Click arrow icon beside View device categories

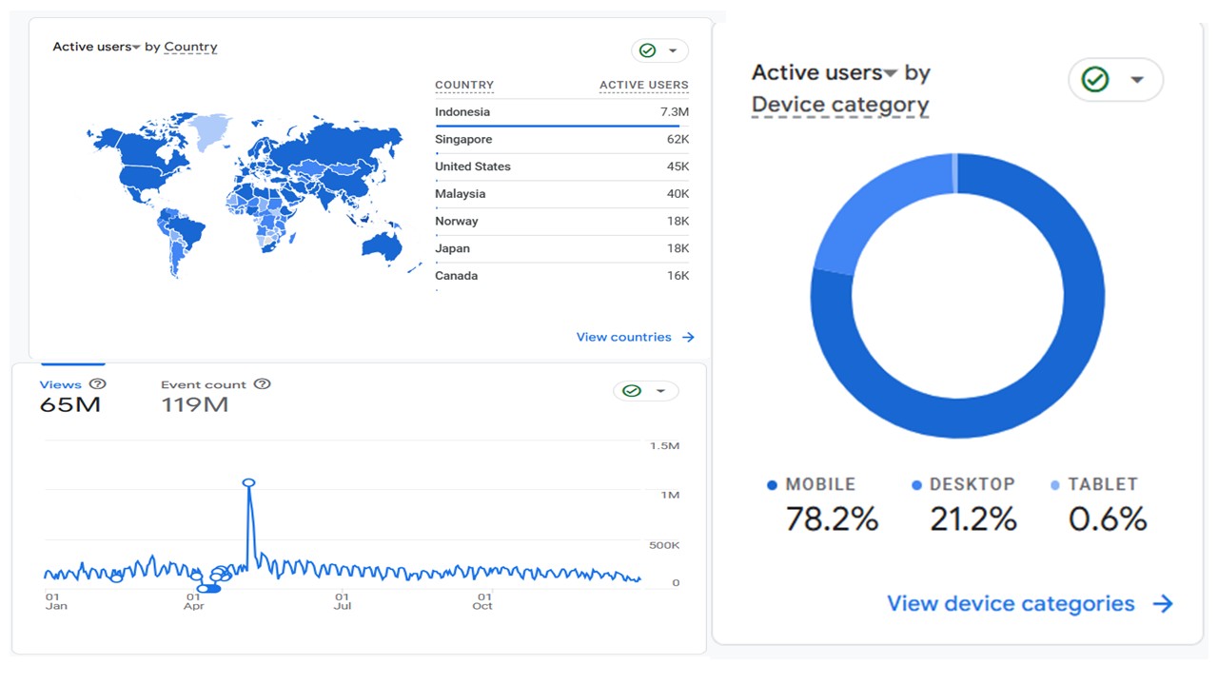tap(1162, 604)
